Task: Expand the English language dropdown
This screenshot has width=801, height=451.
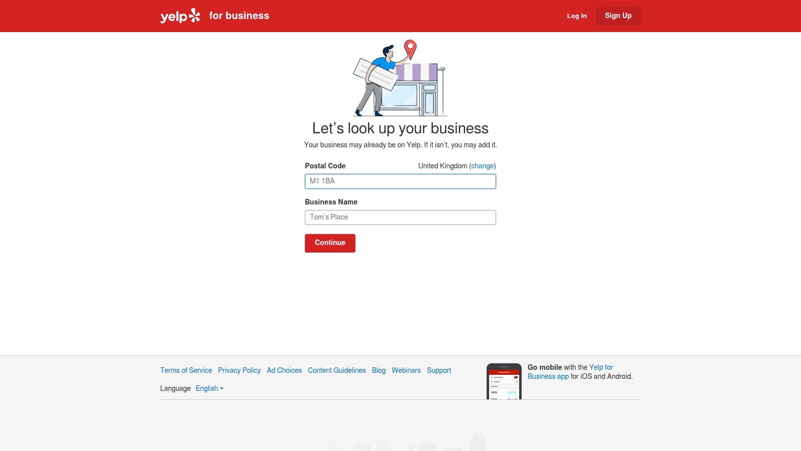Action: (209, 388)
